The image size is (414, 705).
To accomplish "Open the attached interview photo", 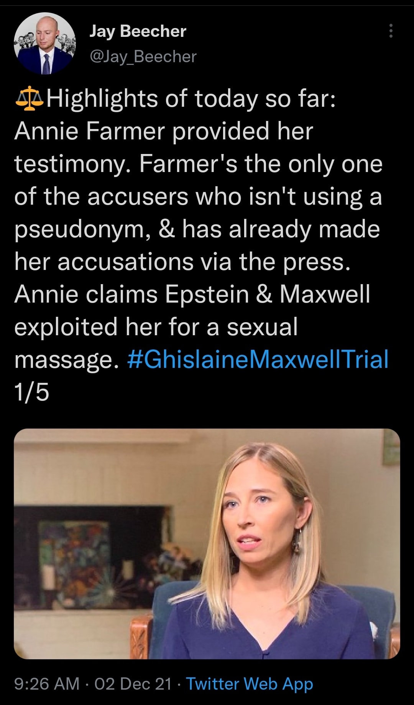I will pos(207,544).
